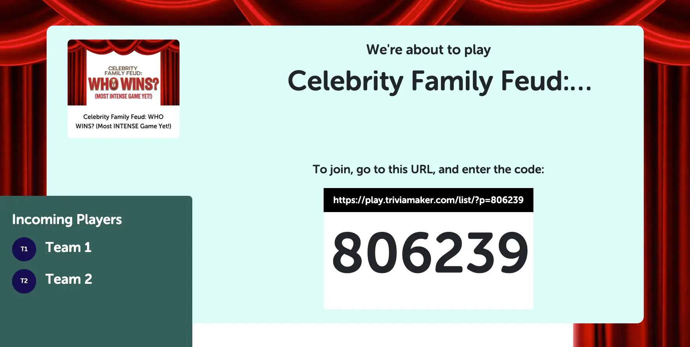Click the truncated "Celebrity Family Feud:..." heading
Image resolution: width=690 pixels, height=347 pixels.
(x=439, y=81)
